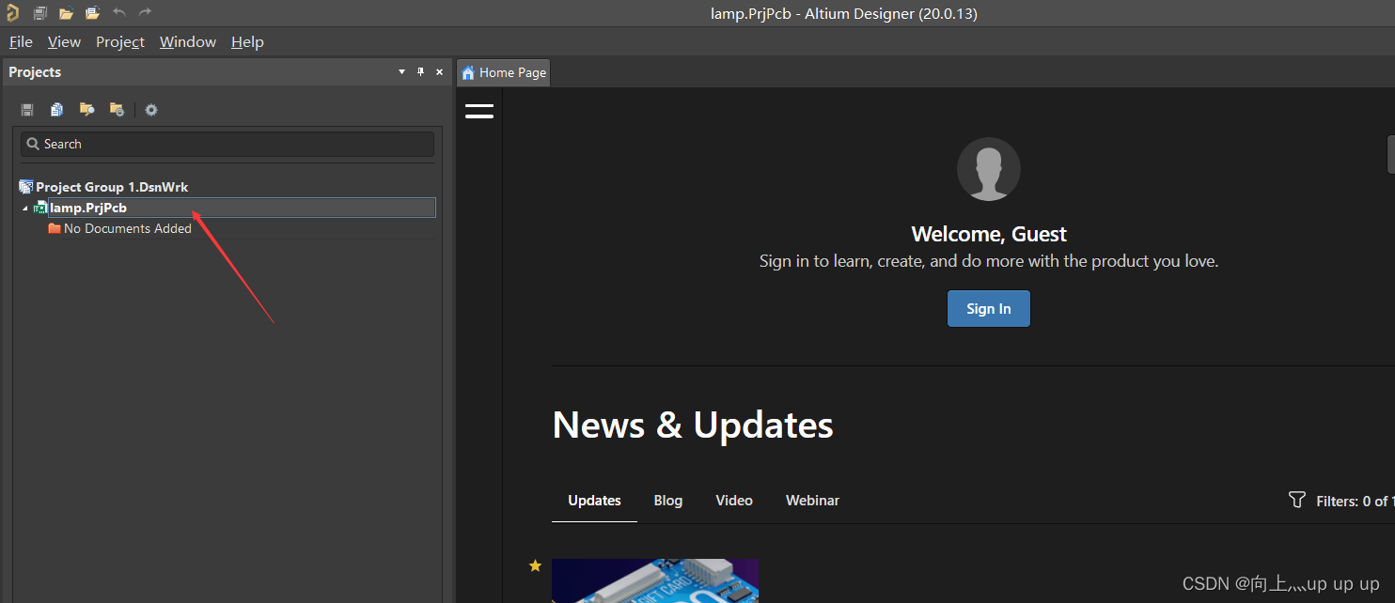Click the Sign In button
Screen dimensions: 1395x603
(989, 308)
